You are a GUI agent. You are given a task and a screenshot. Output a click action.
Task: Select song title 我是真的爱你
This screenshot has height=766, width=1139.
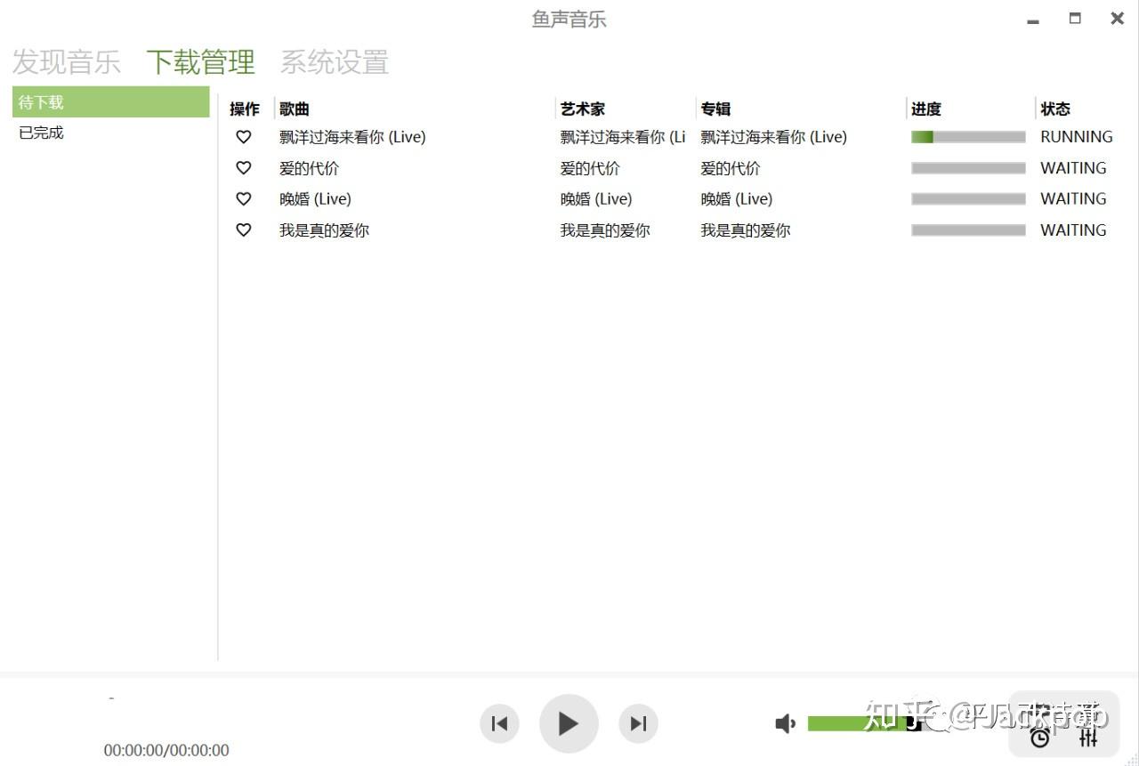pyautogui.click(x=324, y=230)
